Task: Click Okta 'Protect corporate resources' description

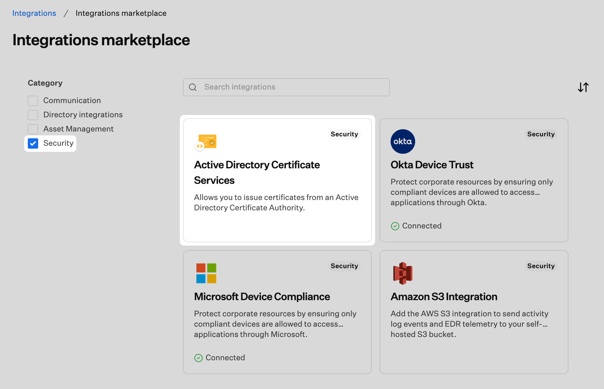Action: (x=472, y=192)
